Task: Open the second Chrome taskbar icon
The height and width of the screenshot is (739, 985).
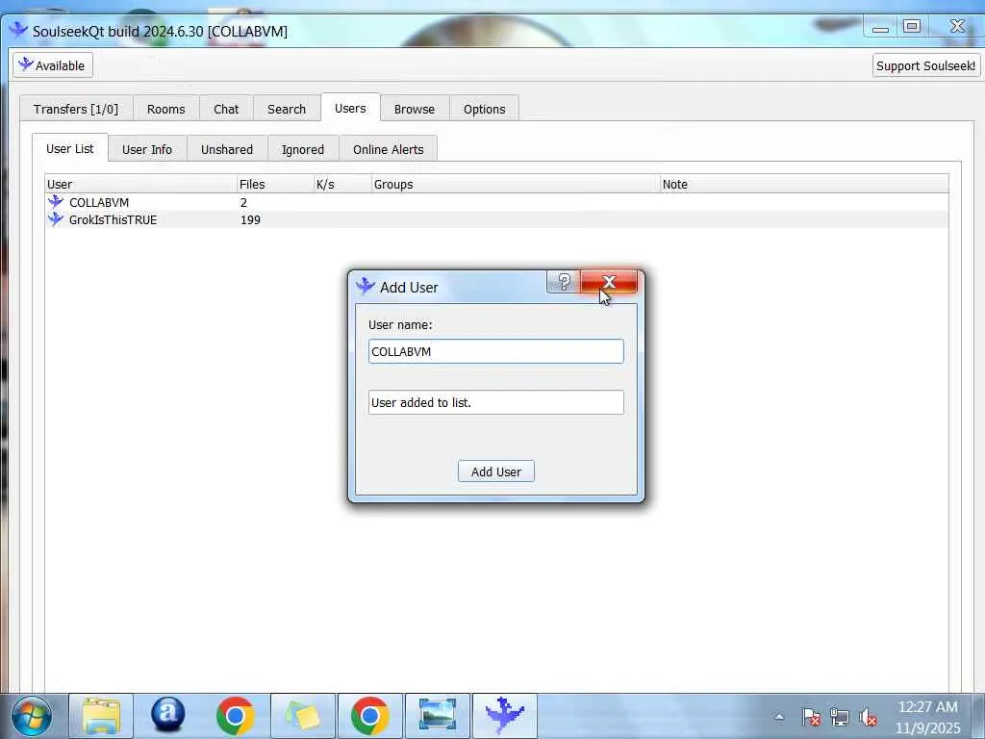Action: tap(370, 716)
